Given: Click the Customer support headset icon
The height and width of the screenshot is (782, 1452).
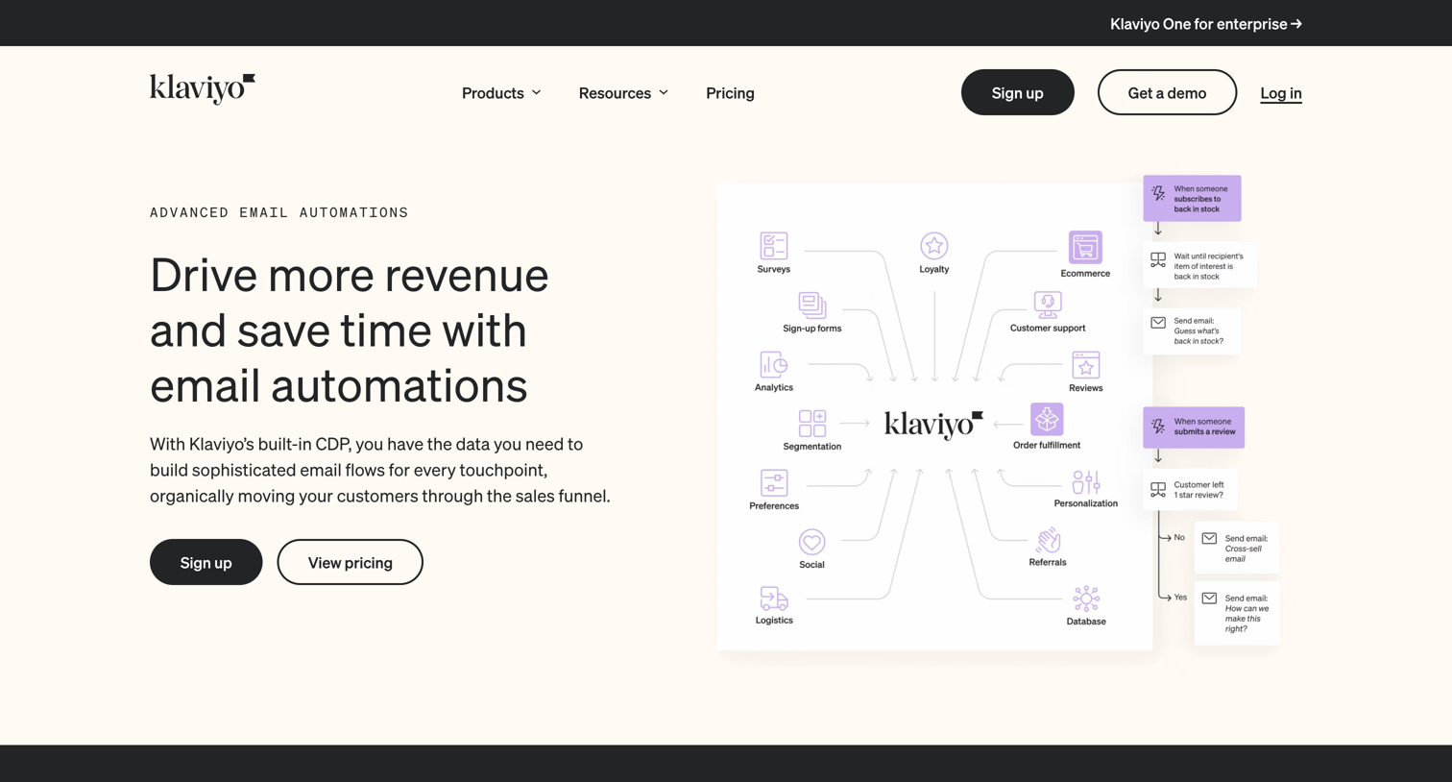Looking at the screenshot, I should click(x=1048, y=305).
